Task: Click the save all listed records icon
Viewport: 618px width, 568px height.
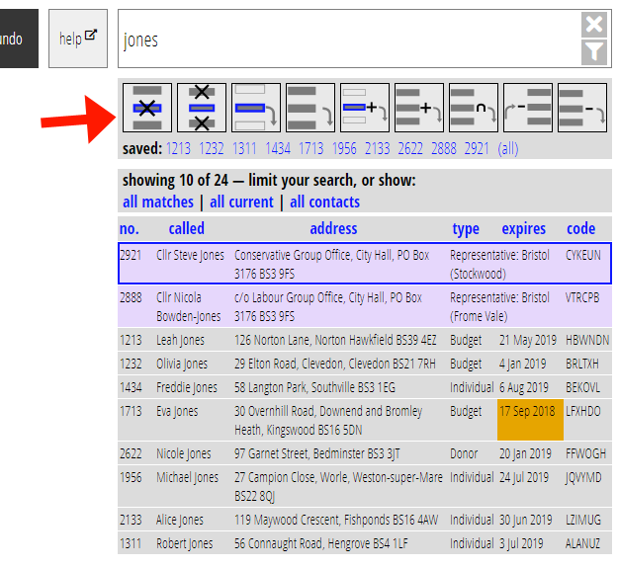Action: point(310,108)
